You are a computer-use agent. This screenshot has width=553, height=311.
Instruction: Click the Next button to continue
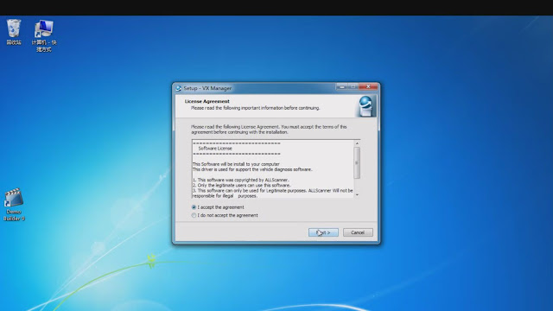(323, 232)
